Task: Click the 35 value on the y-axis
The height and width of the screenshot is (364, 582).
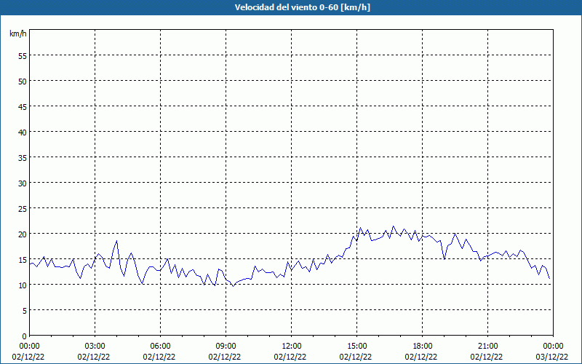Action: pyautogui.click(x=22, y=157)
